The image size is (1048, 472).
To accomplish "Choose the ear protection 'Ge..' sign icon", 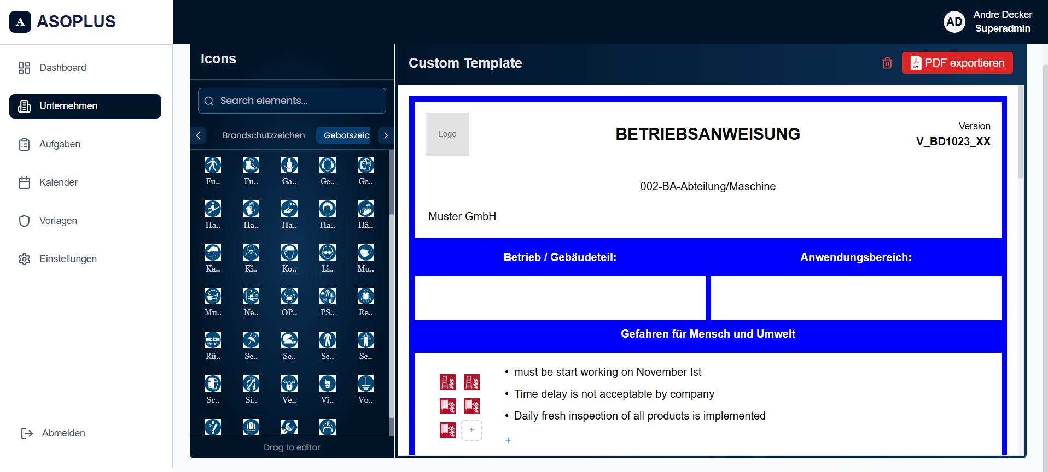I will (328, 165).
